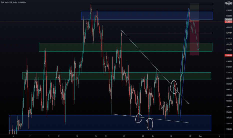Click the 1796.000 price axis label
Image resolution: width=233 pixels, height=138 pixels.
coord(229,112)
